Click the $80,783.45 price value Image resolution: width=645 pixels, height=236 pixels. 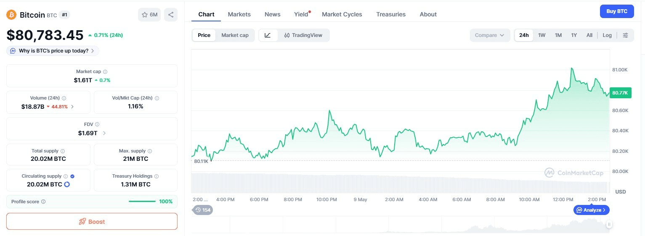45,35
